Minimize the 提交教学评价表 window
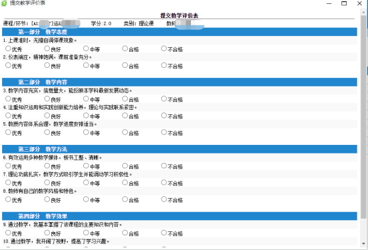Viewport: 368px width, 250px height. pos(329,3)
